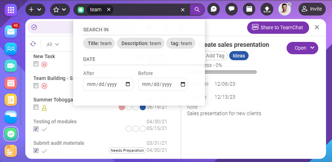Click the Invite button

click(x=312, y=9)
